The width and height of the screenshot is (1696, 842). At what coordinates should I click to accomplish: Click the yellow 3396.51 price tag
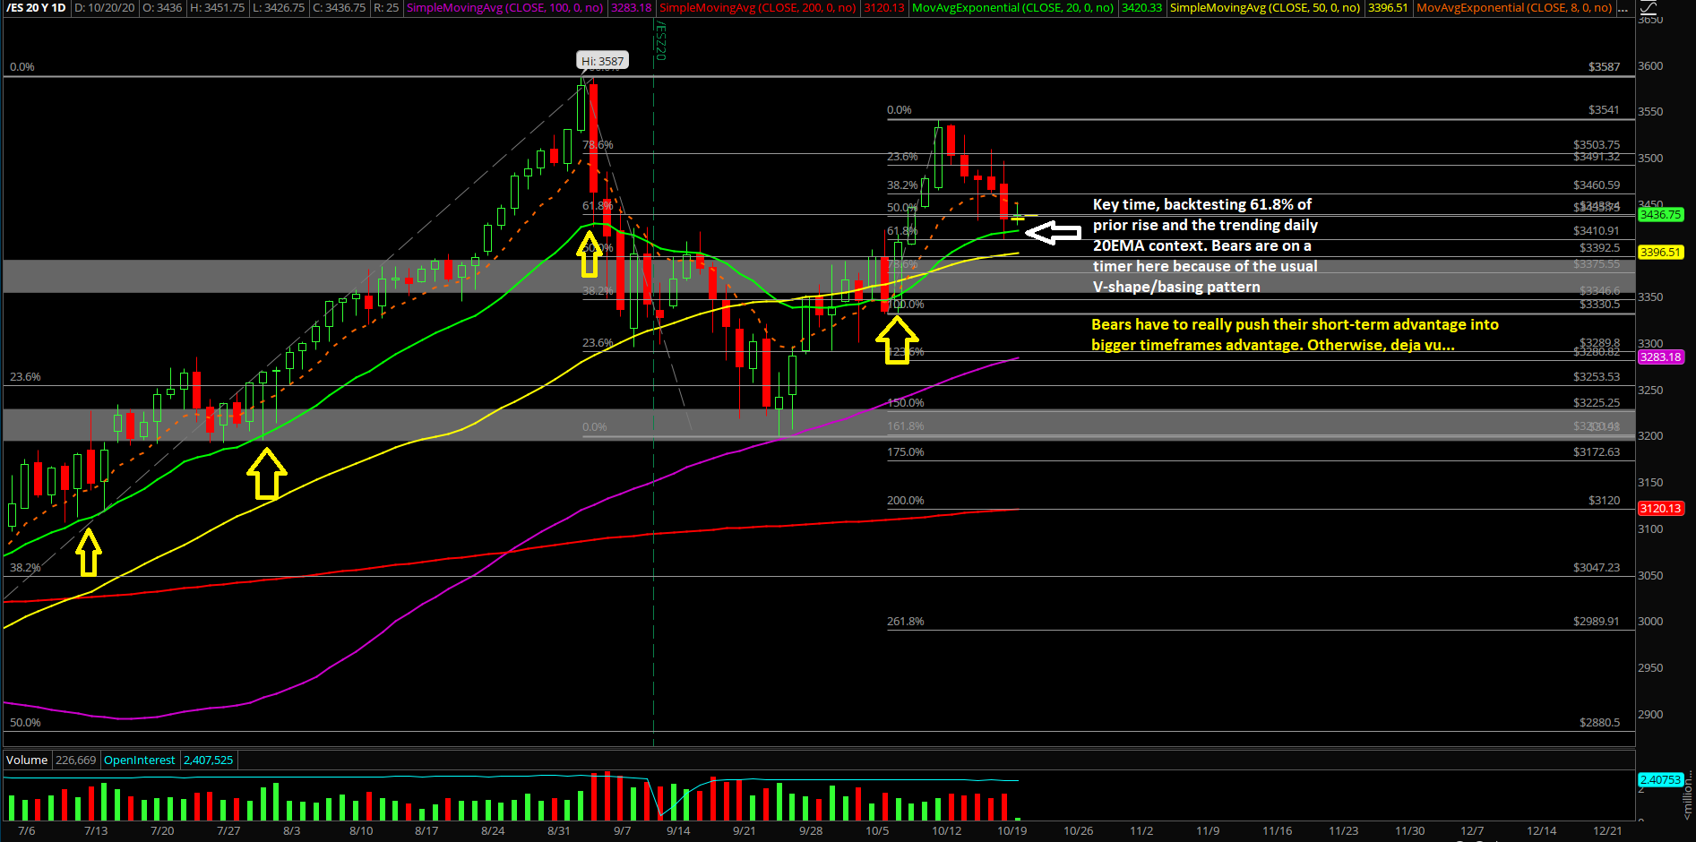1660,253
